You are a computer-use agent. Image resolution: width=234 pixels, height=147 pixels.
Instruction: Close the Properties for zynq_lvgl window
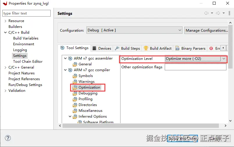[x=227, y=3]
